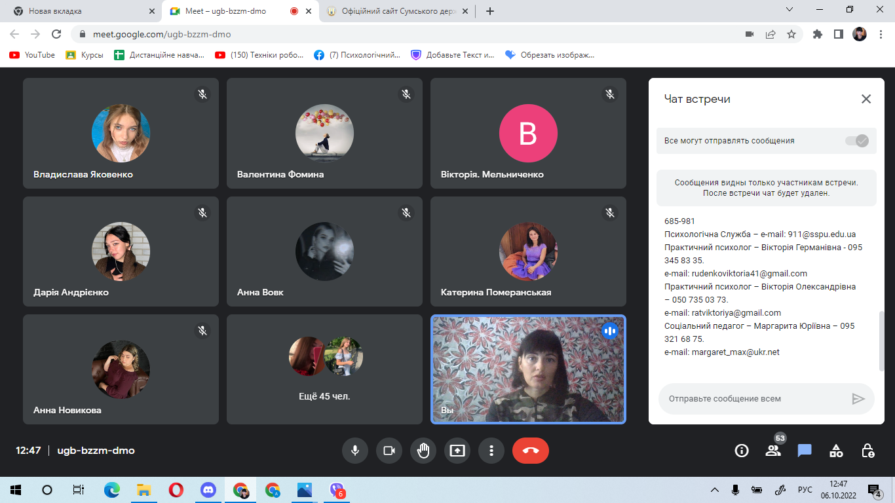Click the chat panel scrollbar
This screenshot has height=503, width=895.
881,341
